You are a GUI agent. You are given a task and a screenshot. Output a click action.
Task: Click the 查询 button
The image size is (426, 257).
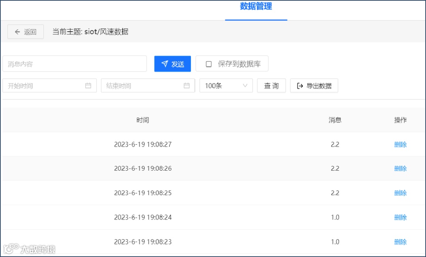[x=271, y=86]
